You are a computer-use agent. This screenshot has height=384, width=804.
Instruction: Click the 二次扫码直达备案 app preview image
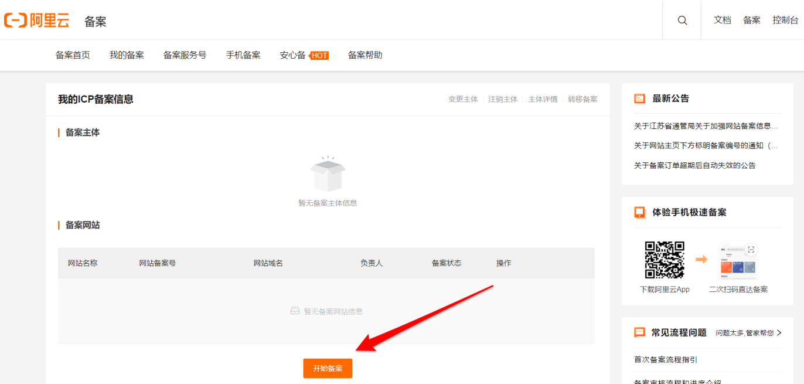click(738, 260)
